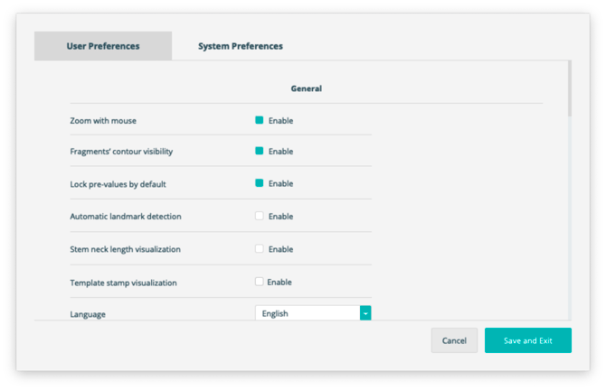Click Enable label for Fragments' contour visibility
The height and width of the screenshot is (390, 606).
(280, 152)
